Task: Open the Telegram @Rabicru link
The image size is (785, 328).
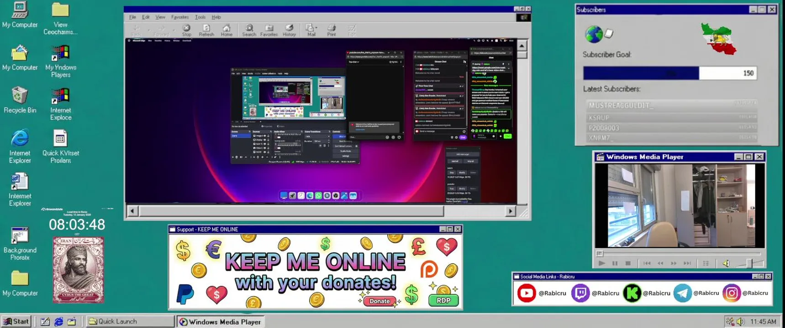Action: pos(696,293)
